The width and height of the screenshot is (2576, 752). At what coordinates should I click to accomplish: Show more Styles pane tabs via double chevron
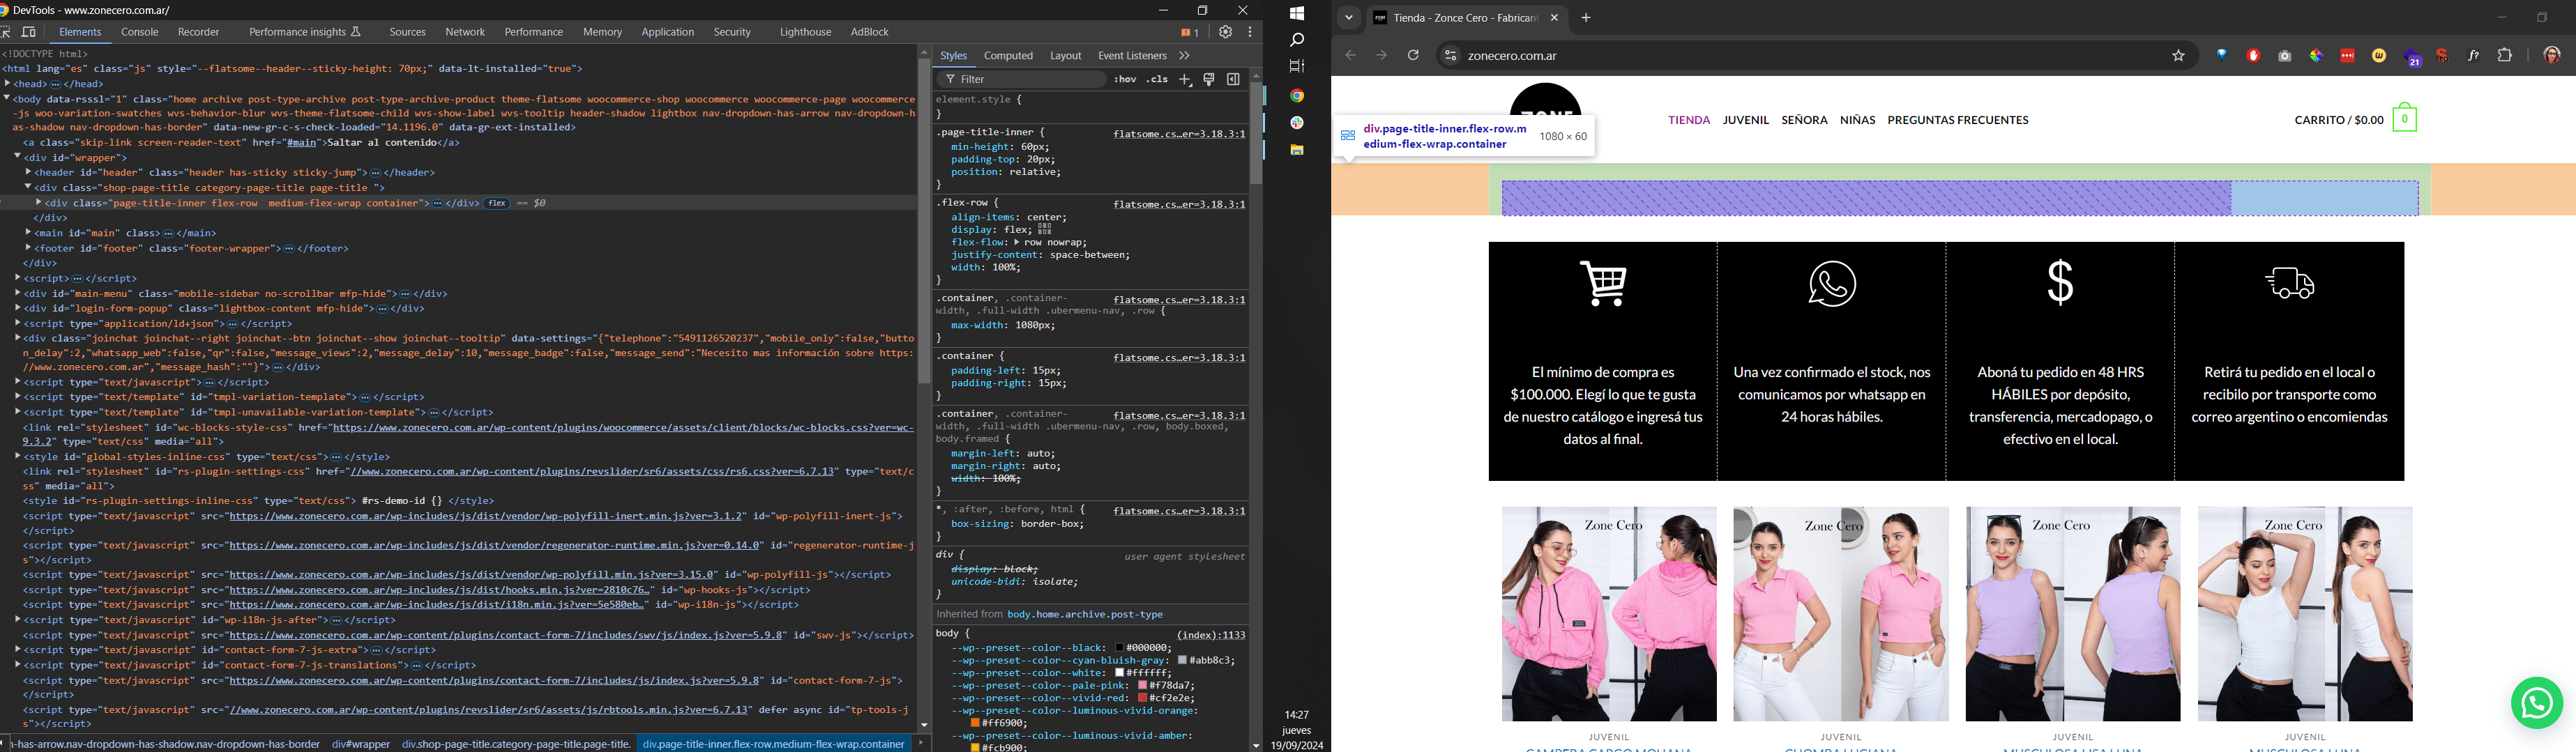(1185, 56)
